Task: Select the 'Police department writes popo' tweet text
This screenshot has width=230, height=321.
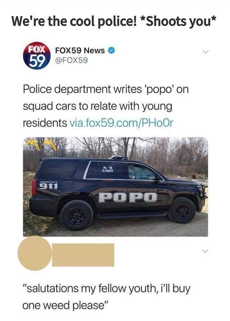Action: click(106, 106)
